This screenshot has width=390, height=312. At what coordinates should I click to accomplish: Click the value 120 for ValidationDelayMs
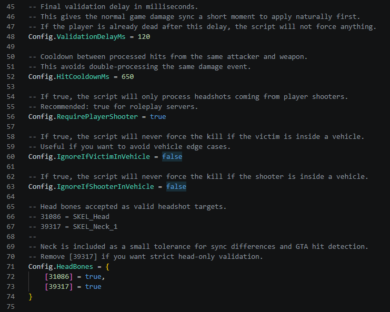(x=144, y=37)
